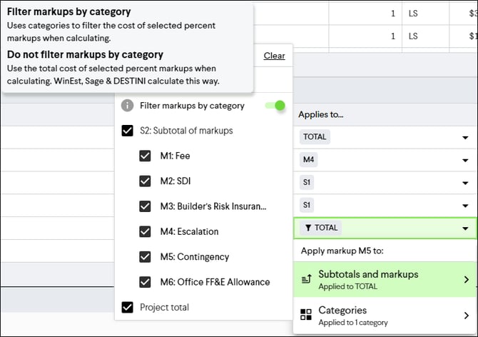This screenshot has height=337, width=478.
Task: Uncheck the S2: Subtotal of markups checkbox
Action: coord(127,131)
